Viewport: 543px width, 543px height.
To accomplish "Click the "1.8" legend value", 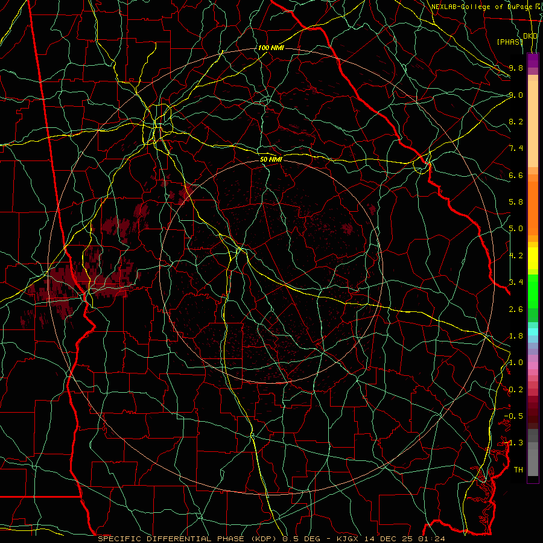I will tap(516, 336).
